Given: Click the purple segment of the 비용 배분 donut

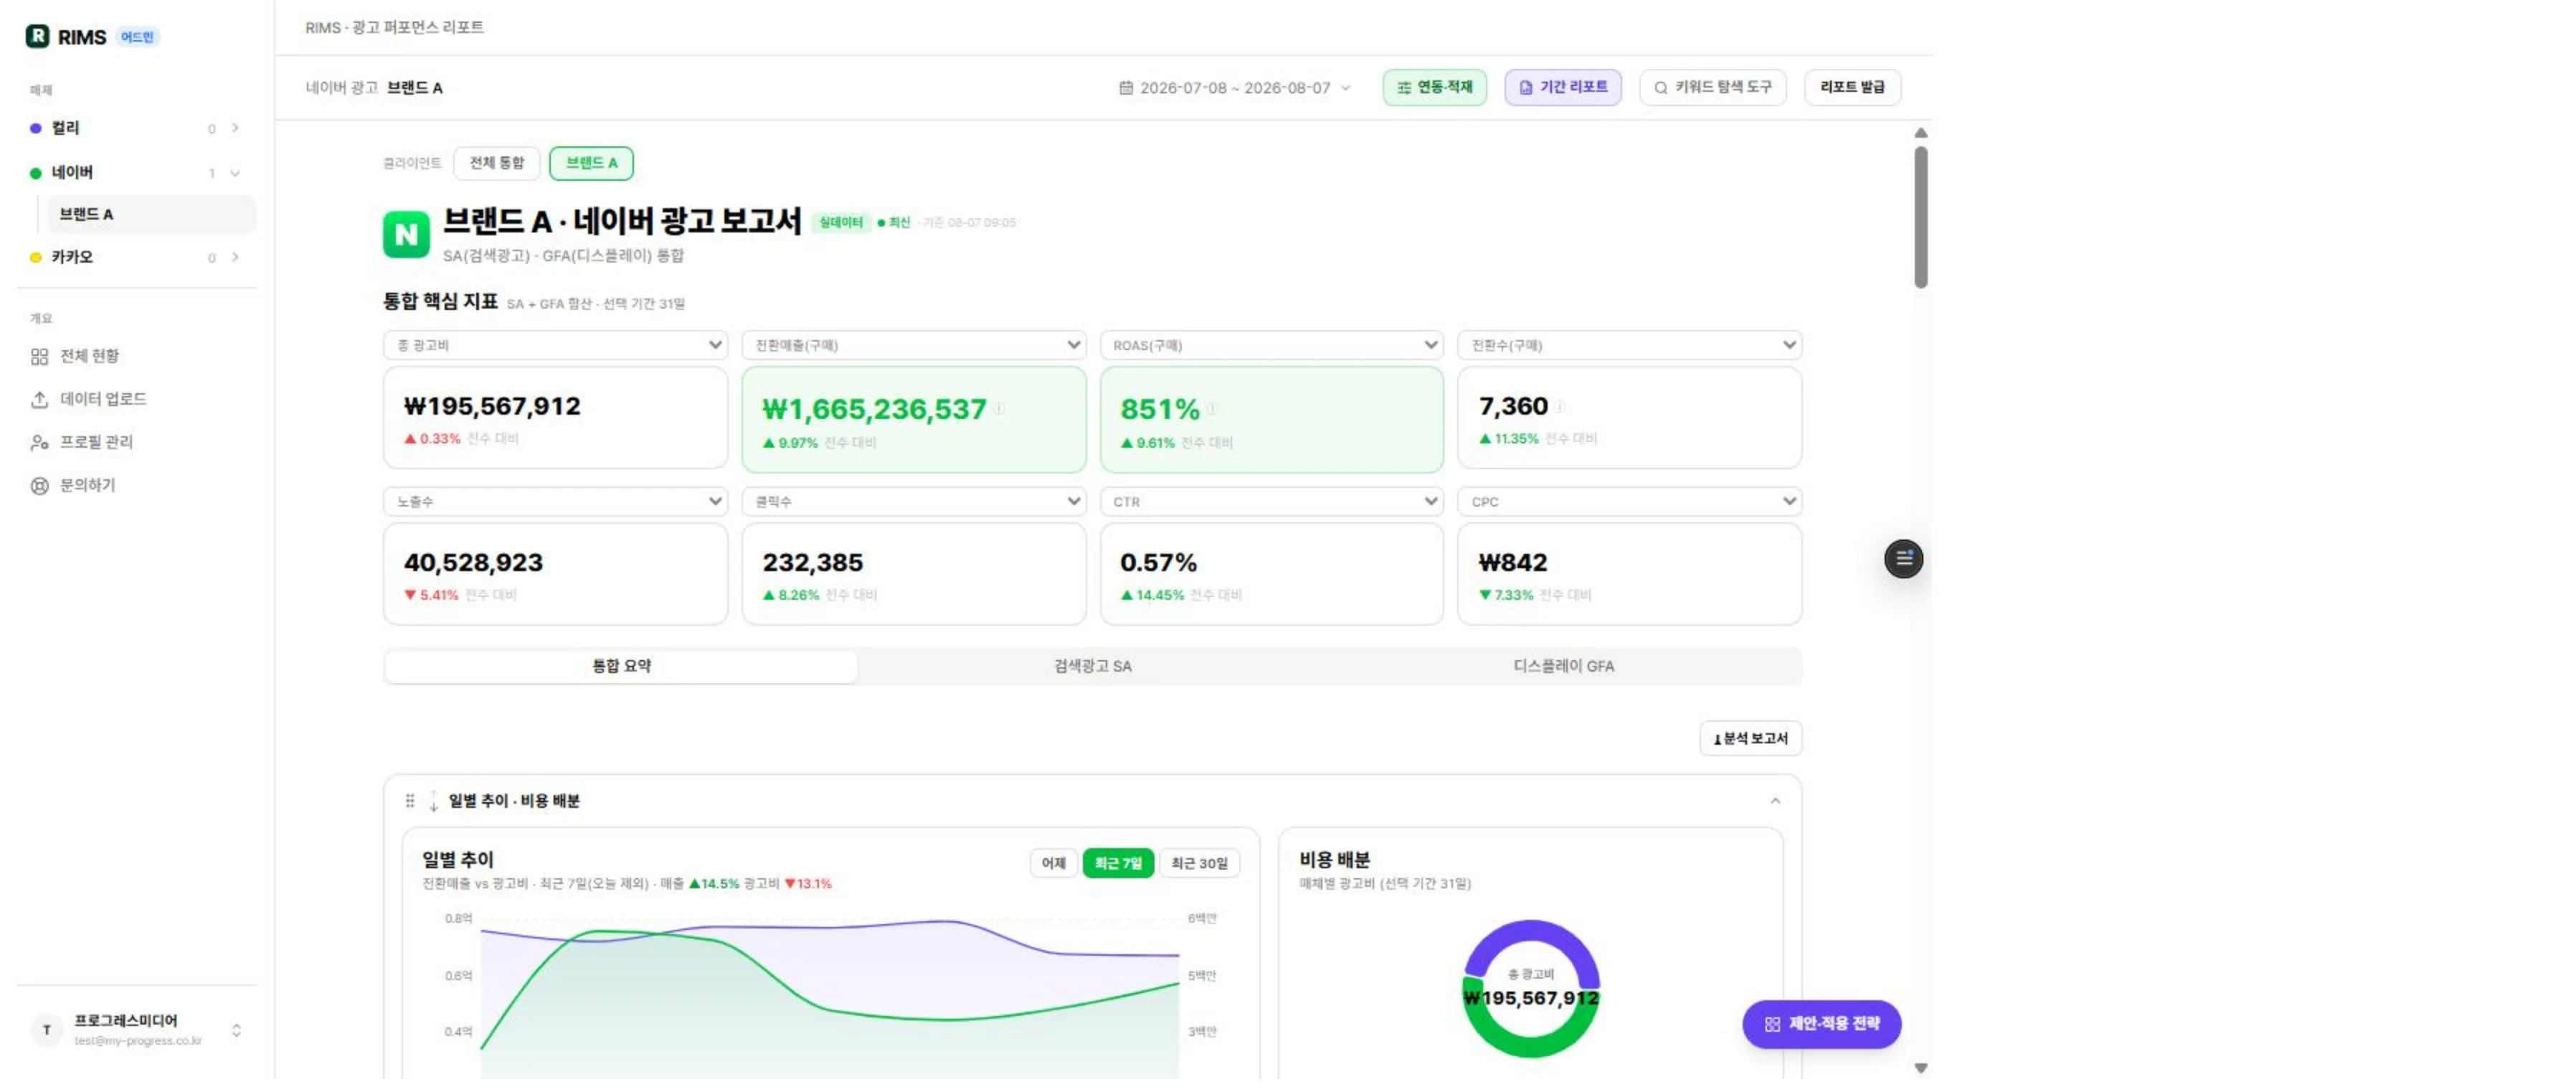Looking at the screenshot, I should click(1531, 932).
